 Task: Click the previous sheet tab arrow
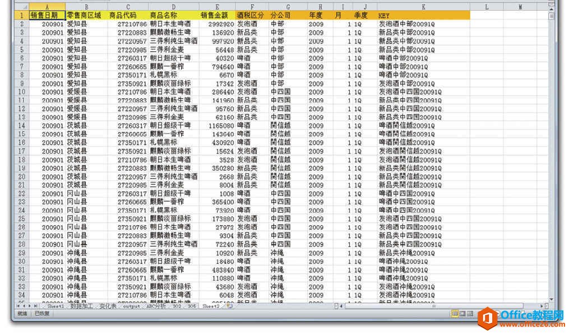click(x=24, y=306)
